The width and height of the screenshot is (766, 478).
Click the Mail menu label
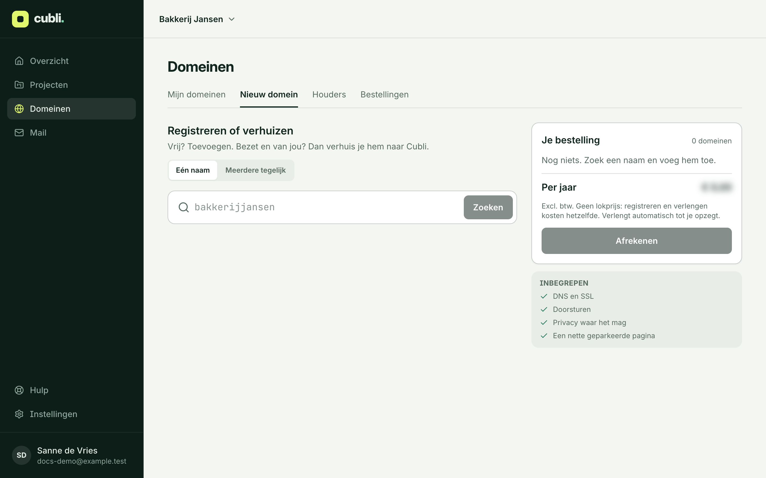[x=38, y=133]
